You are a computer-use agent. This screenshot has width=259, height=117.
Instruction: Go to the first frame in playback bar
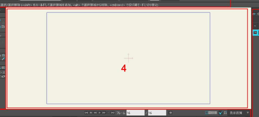(91, 112)
